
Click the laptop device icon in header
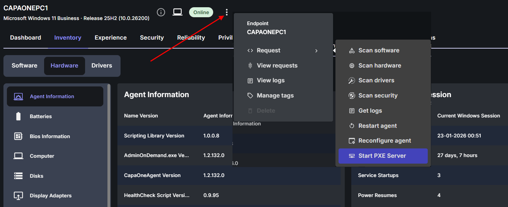click(x=177, y=12)
